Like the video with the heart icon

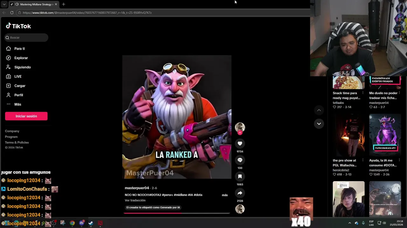click(x=240, y=143)
